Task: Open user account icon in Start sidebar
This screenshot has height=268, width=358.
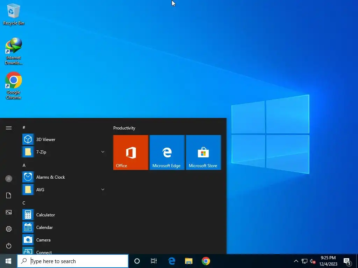Action: pos(9,179)
